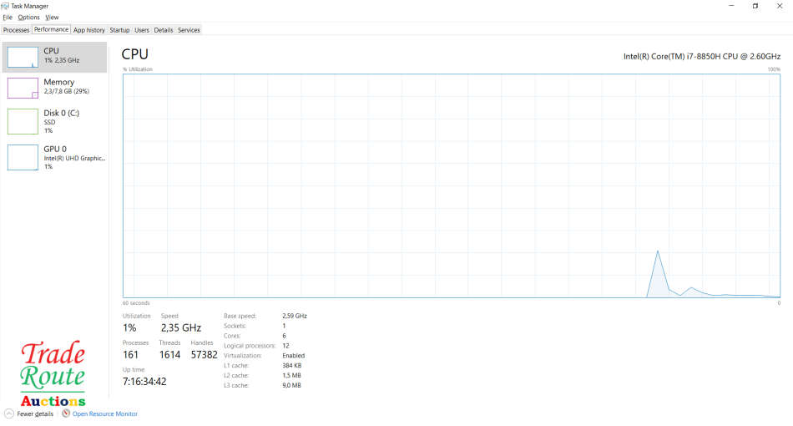
Task: Click the CPU utilization graph area
Action: click(451, 185)
